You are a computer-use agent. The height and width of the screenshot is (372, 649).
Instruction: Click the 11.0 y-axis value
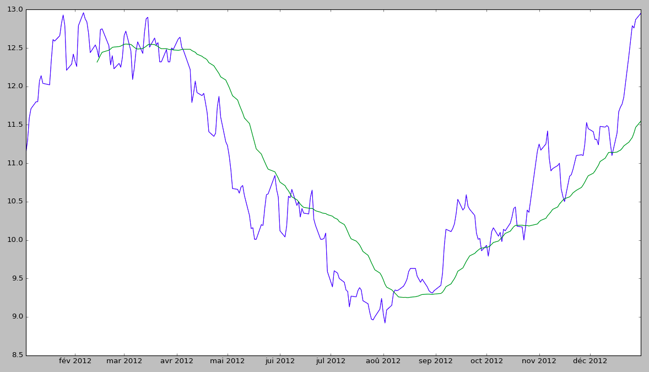click(x=15, y=163)
